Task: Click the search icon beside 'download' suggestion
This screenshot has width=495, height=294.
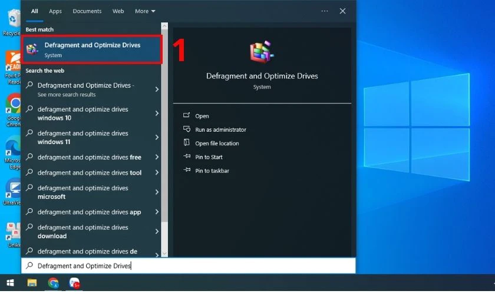Action: [29, 227]
